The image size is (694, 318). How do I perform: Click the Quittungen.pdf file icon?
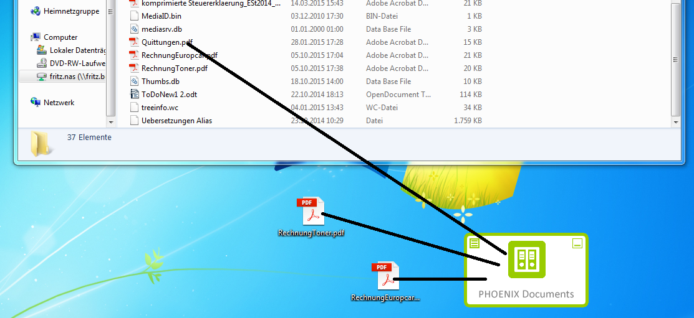pyautogui.click(x=134, y=42)
